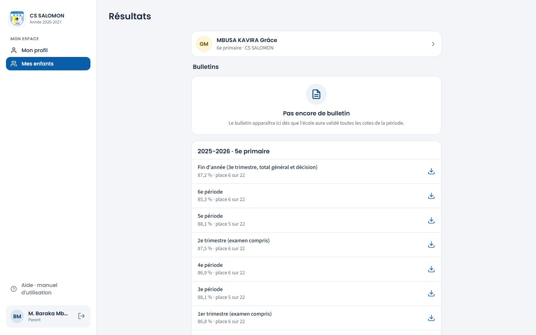Click the text 87,2 % · place 6 sur 22
The height and width of the screenshot is (335, 536).
(221, 175)
